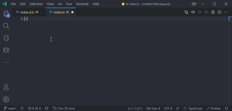232x111 pixels.
Task: Click the smiley face status bar icon
Action: point(47,108)
